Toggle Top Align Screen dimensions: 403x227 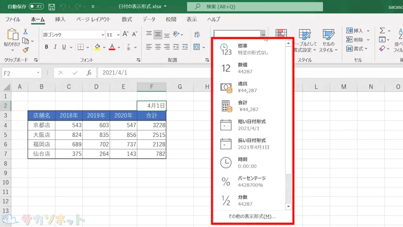(149, 34)
